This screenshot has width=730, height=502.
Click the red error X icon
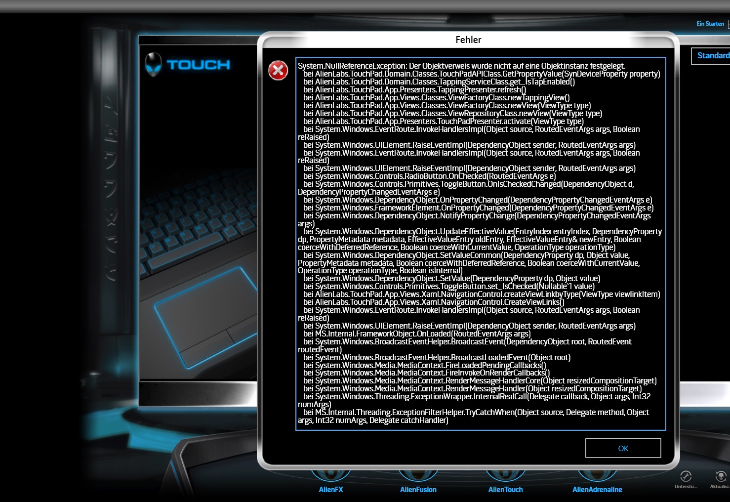click(278, 71)
